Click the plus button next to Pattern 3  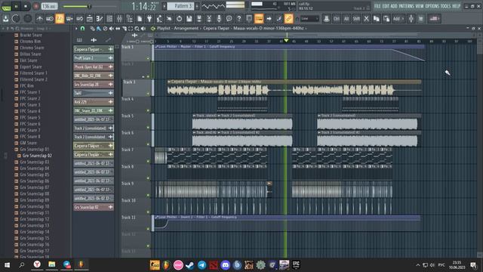pos(197,6)
